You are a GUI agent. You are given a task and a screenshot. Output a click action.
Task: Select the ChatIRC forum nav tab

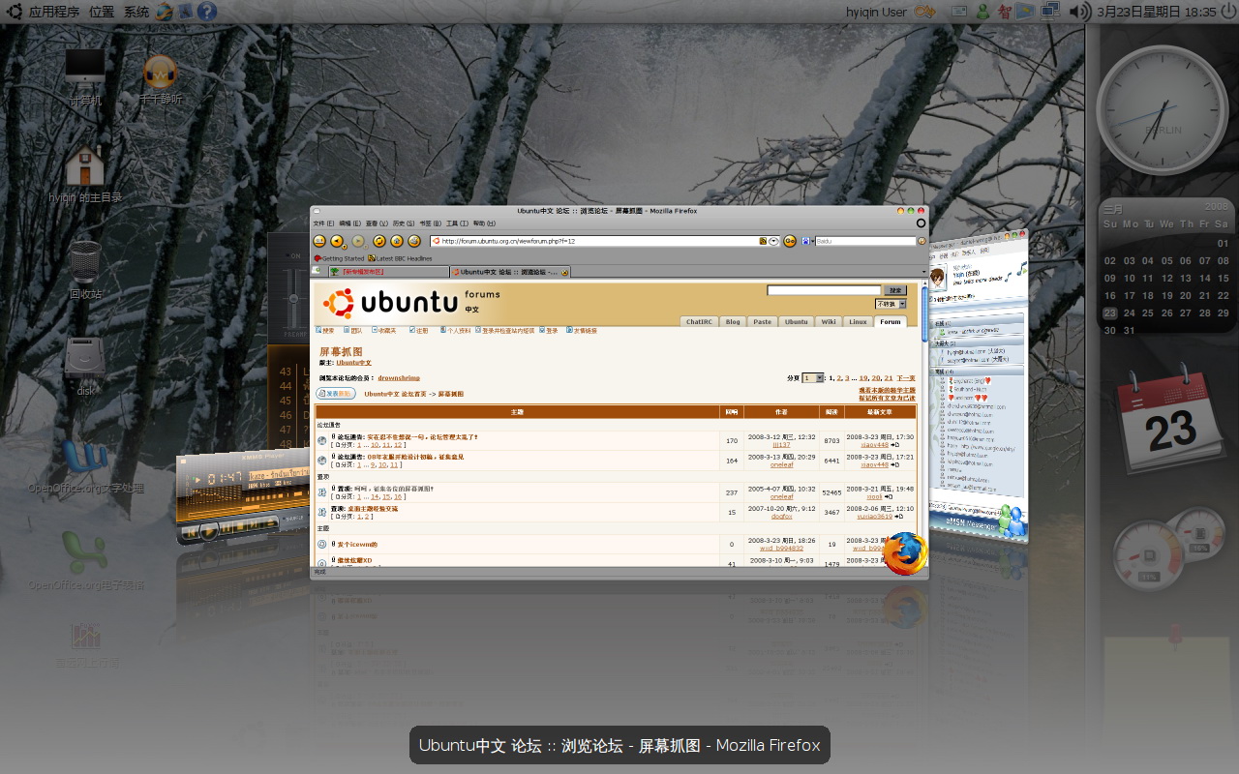700,322
